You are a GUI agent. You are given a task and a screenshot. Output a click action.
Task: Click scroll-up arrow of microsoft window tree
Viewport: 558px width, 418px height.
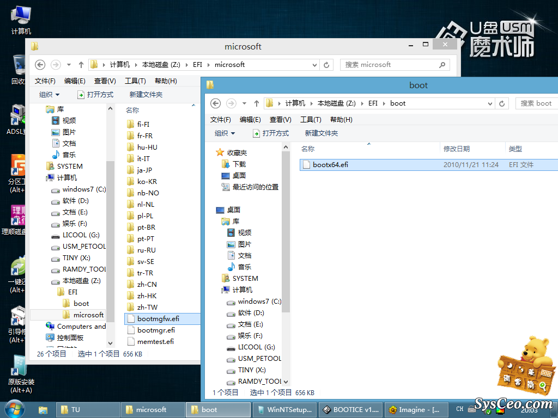pos(110,108)
